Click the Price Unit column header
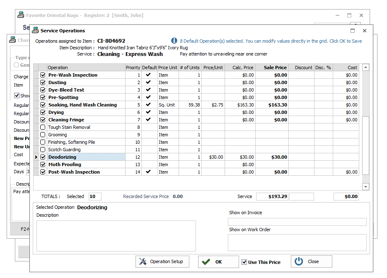The width and height of the screenshot is (387, 278). (x=168, y=68)
